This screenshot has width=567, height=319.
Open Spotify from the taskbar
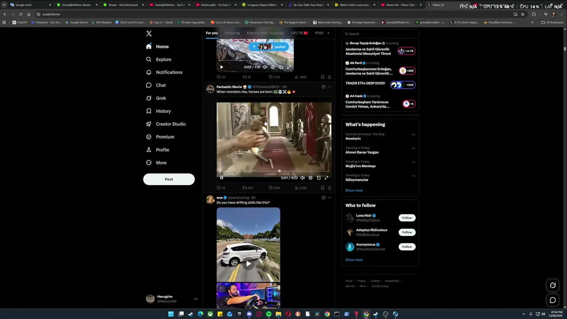click(x=268, y=314)
